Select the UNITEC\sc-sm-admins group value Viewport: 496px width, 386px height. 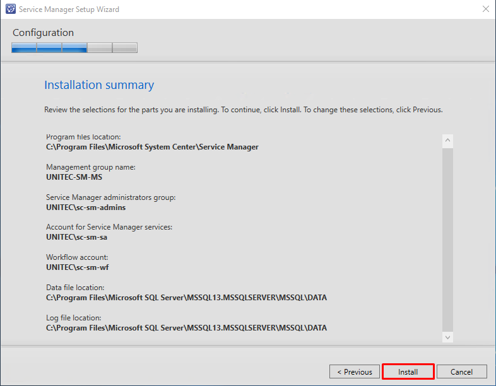[x=86, y=208]
